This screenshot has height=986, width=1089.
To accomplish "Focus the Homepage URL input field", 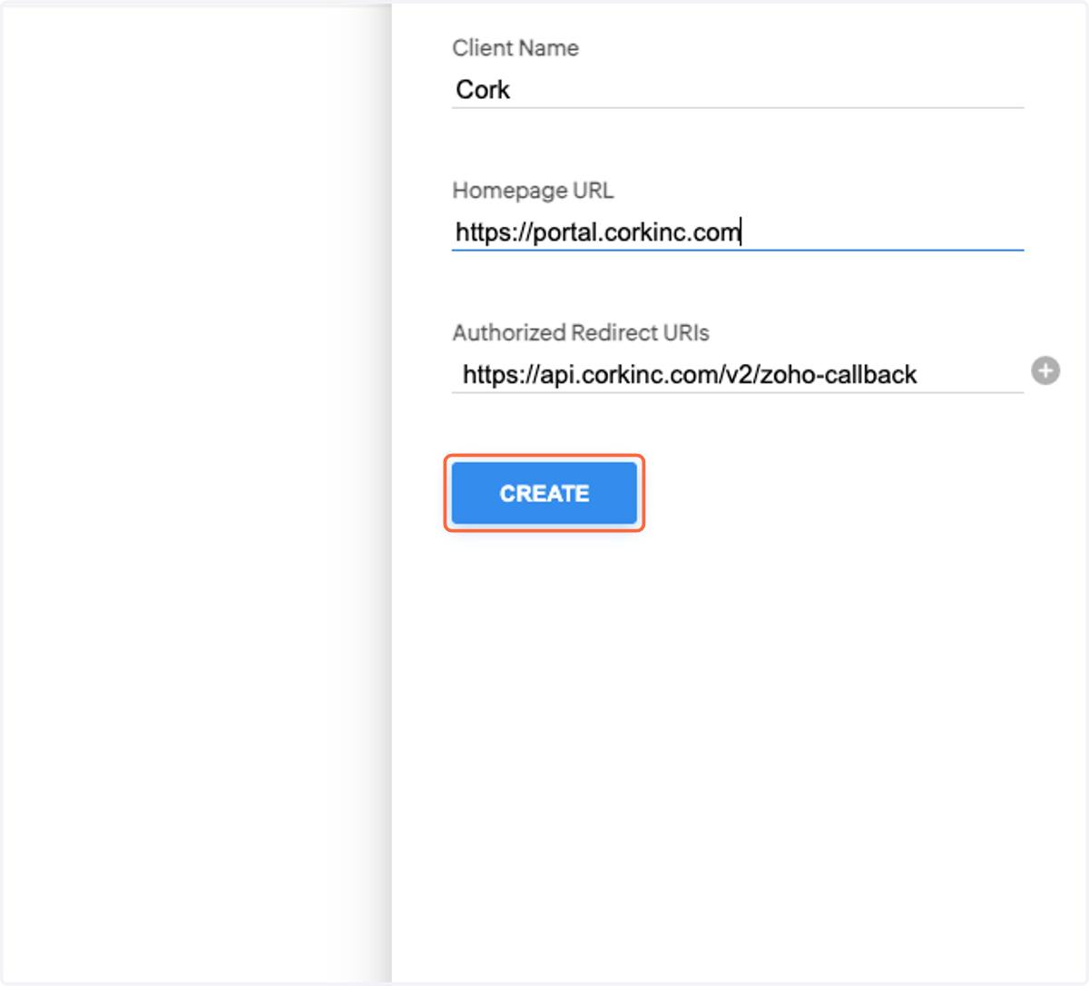I will [x=738, y=232].
